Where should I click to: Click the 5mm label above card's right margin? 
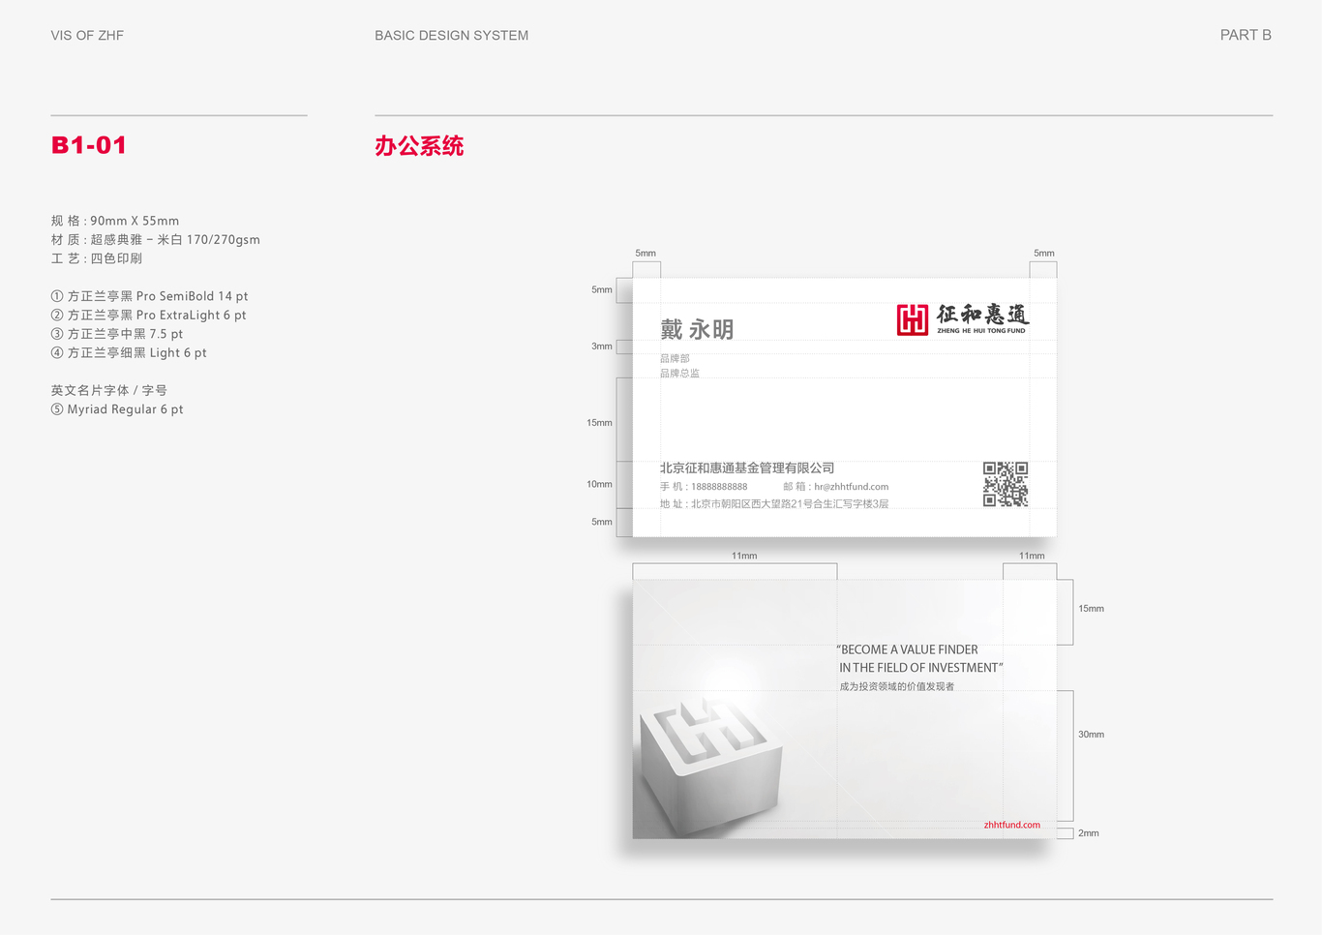pos(1044,253)
